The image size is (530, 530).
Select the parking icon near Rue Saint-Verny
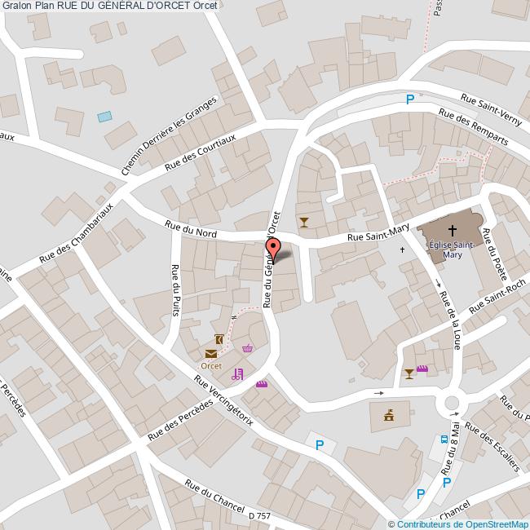pyautogui.click(x=411, y=99)
